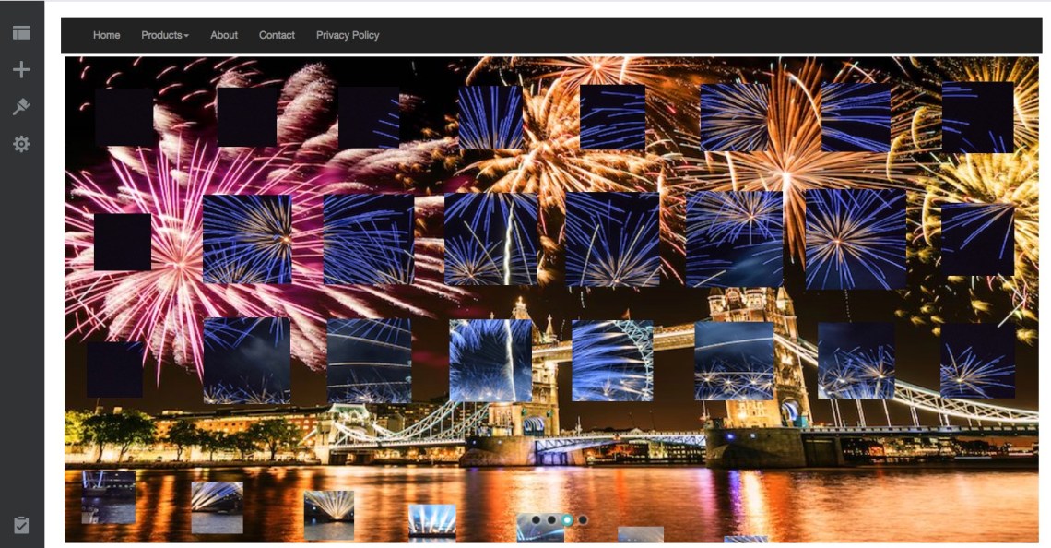The height and width of the screenshot is (548, 1051).
Task: Open the Contact link in navbar
Action: [277, 35]
